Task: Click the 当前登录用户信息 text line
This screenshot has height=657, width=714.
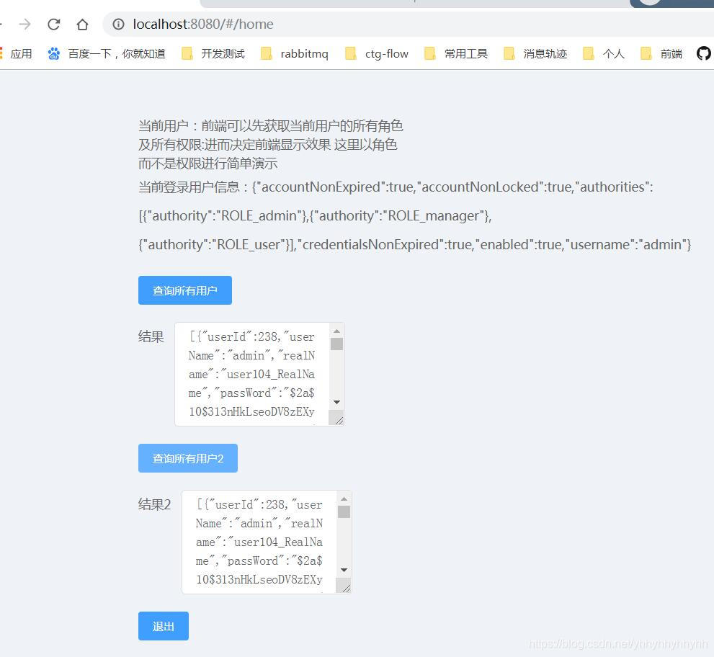Action: (396, 187)
